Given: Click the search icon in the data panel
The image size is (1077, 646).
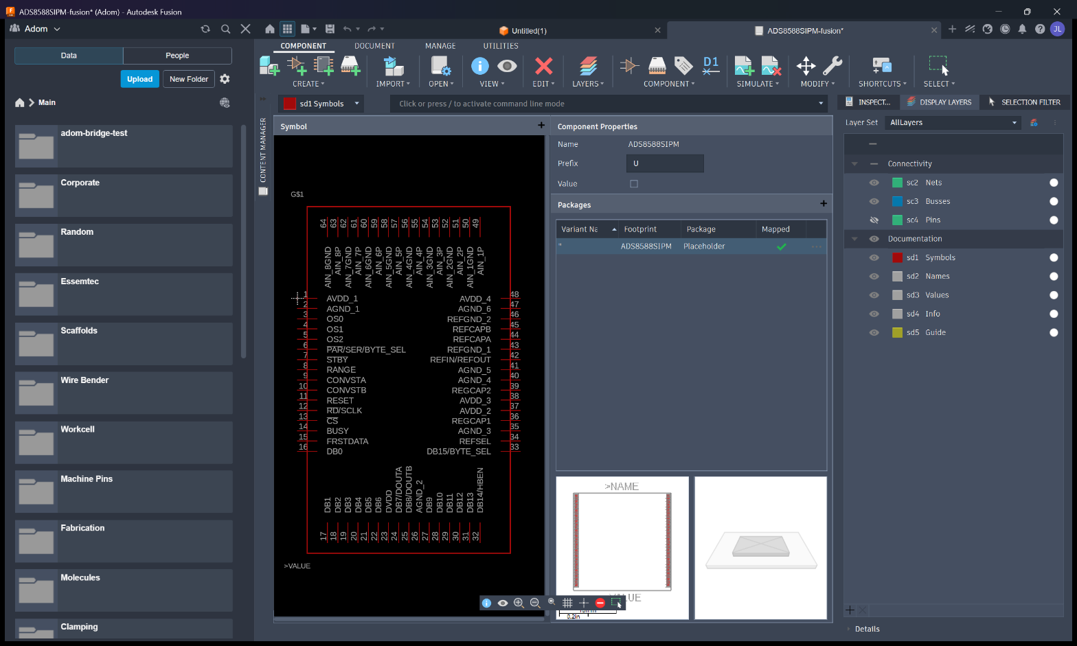Looking at the screenshot, I should pos(225,29).
